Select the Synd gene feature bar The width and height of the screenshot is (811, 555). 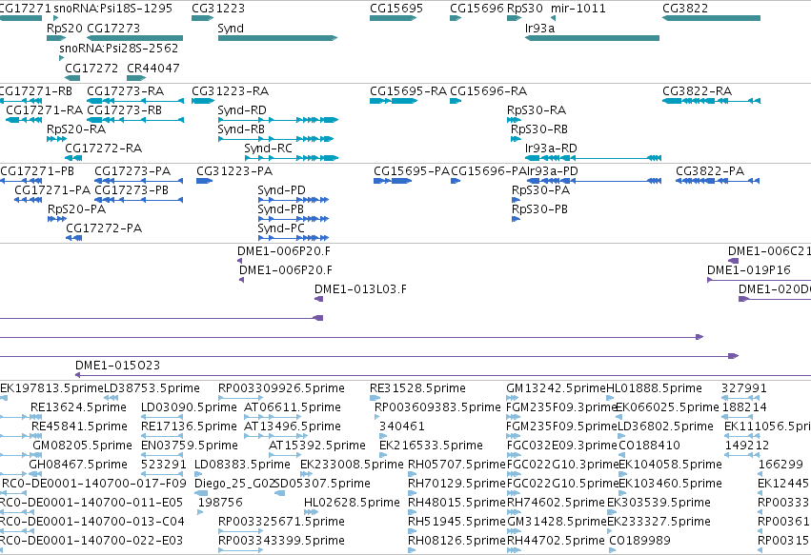[x=277, y=38]
